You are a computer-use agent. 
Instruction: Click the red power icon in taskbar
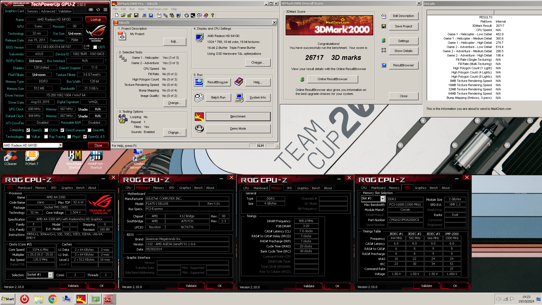tap(25, 299)
